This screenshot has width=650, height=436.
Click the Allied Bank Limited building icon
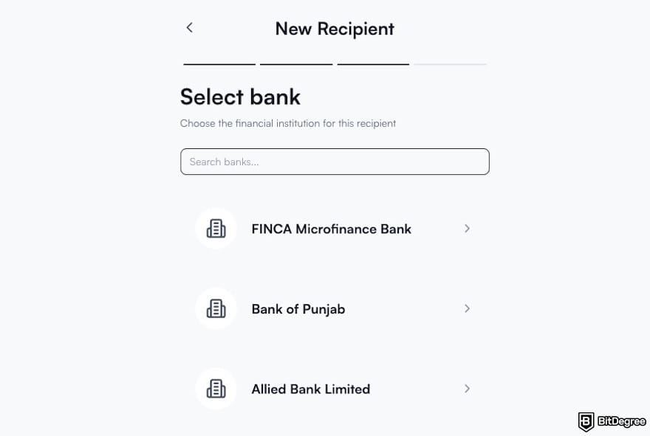point(216,389)
